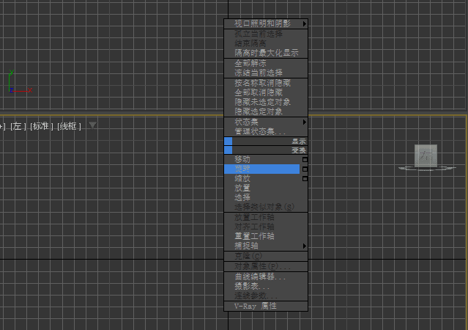The width and height of the screenshot is (468, 330).
Task: Choose 全部取消隐藏 entry
Action: tap(266, 92)
